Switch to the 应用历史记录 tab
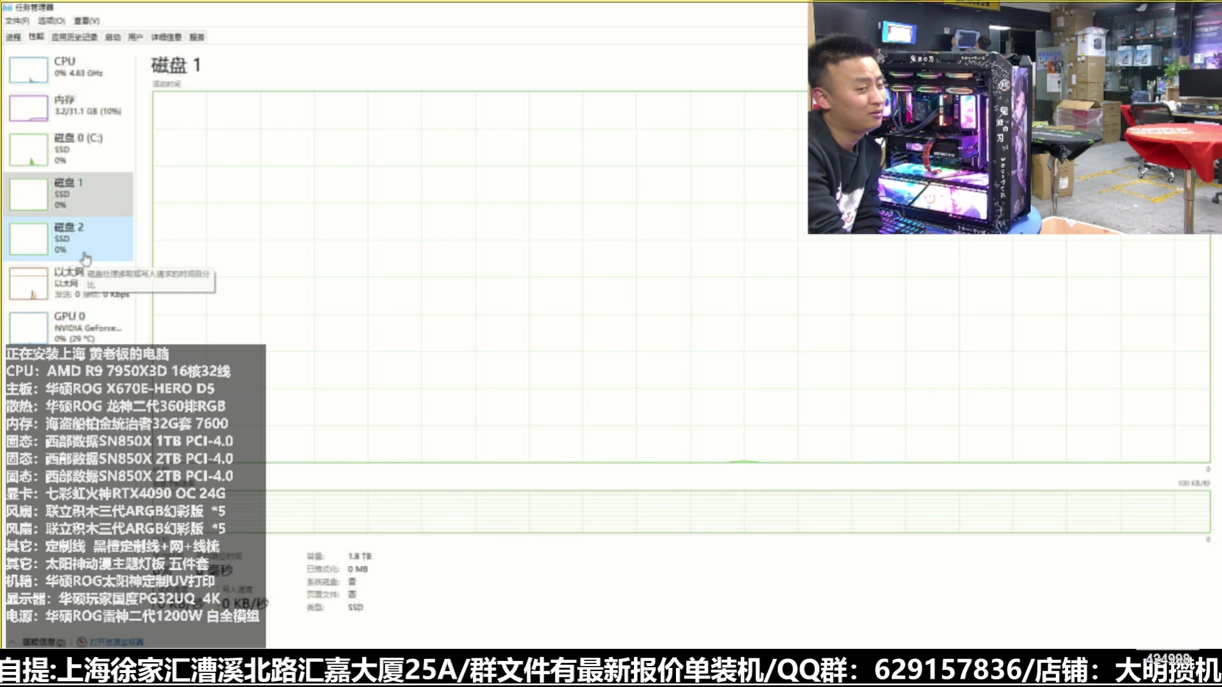Screen dimensions: 1222x687 click(x=74, y=37)
